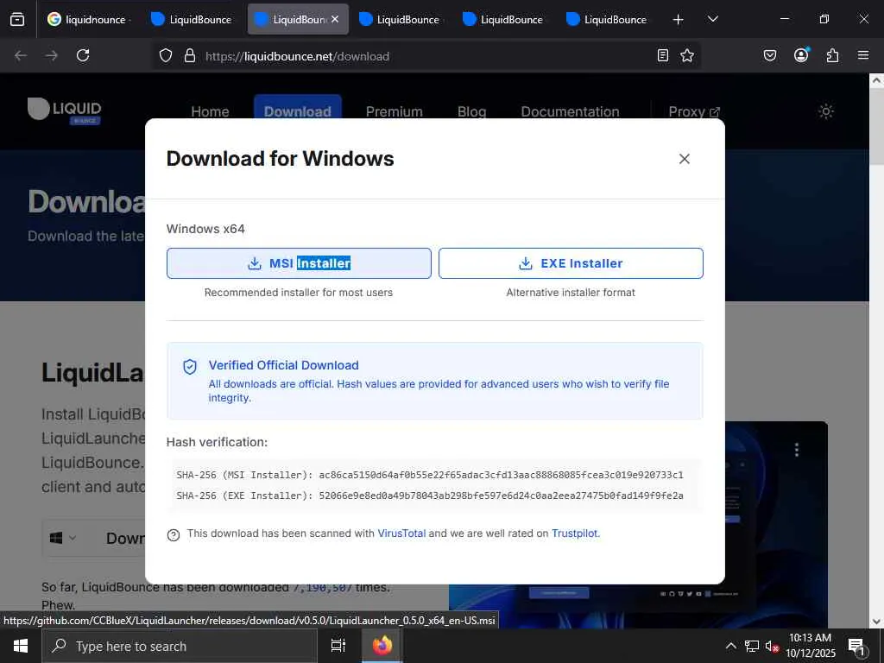
Task: Open the Blog nav item
Action: (x=472, y=111)
